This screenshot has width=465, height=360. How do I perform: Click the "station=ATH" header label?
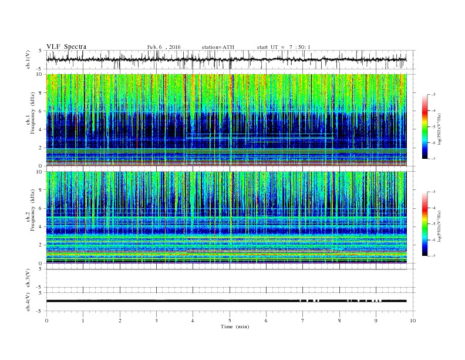218,47
